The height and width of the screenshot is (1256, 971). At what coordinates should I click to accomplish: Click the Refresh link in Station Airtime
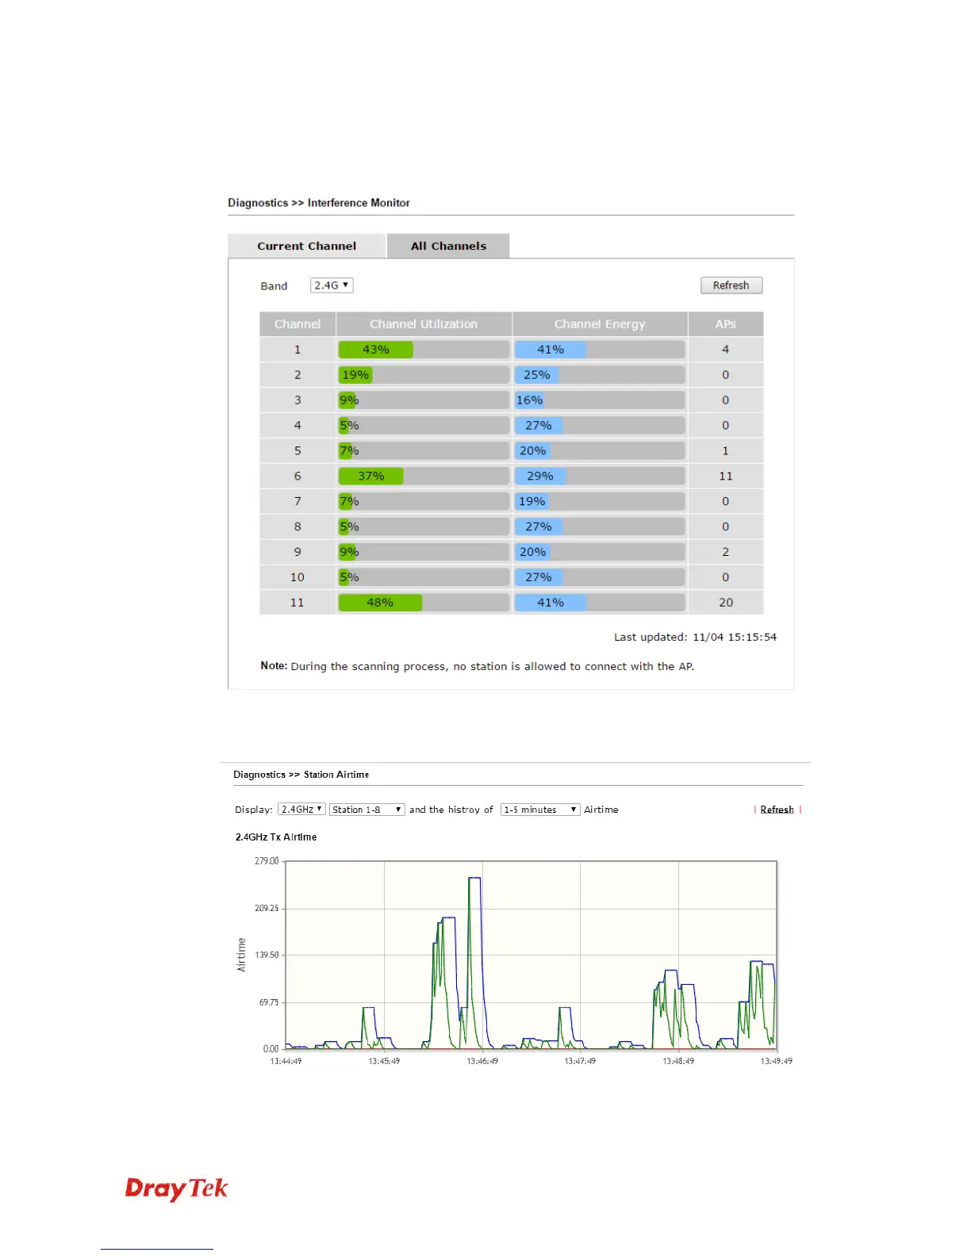coord(777,810)
